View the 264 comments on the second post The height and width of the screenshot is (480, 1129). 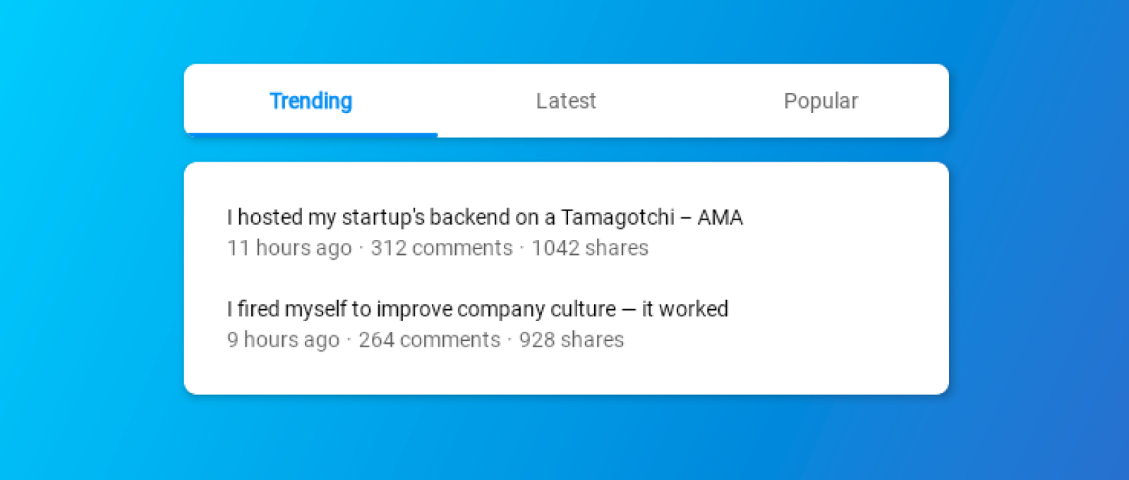(x=429, y=340)
